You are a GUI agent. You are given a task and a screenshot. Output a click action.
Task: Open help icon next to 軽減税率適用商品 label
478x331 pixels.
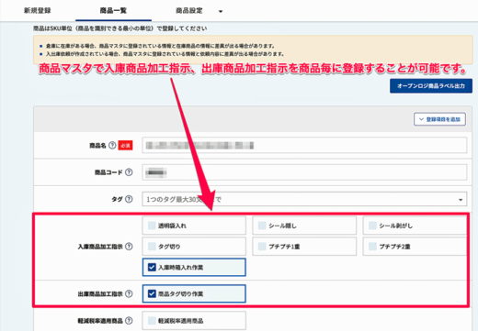pos(129,321)
